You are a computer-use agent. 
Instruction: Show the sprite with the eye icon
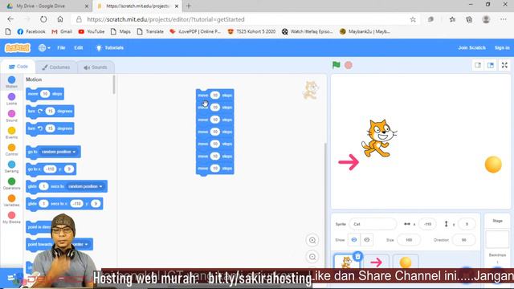coord(354,240)
